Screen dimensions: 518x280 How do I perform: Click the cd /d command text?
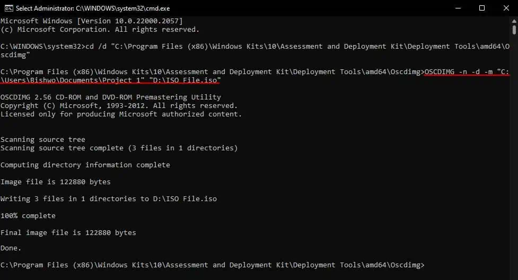297,46
